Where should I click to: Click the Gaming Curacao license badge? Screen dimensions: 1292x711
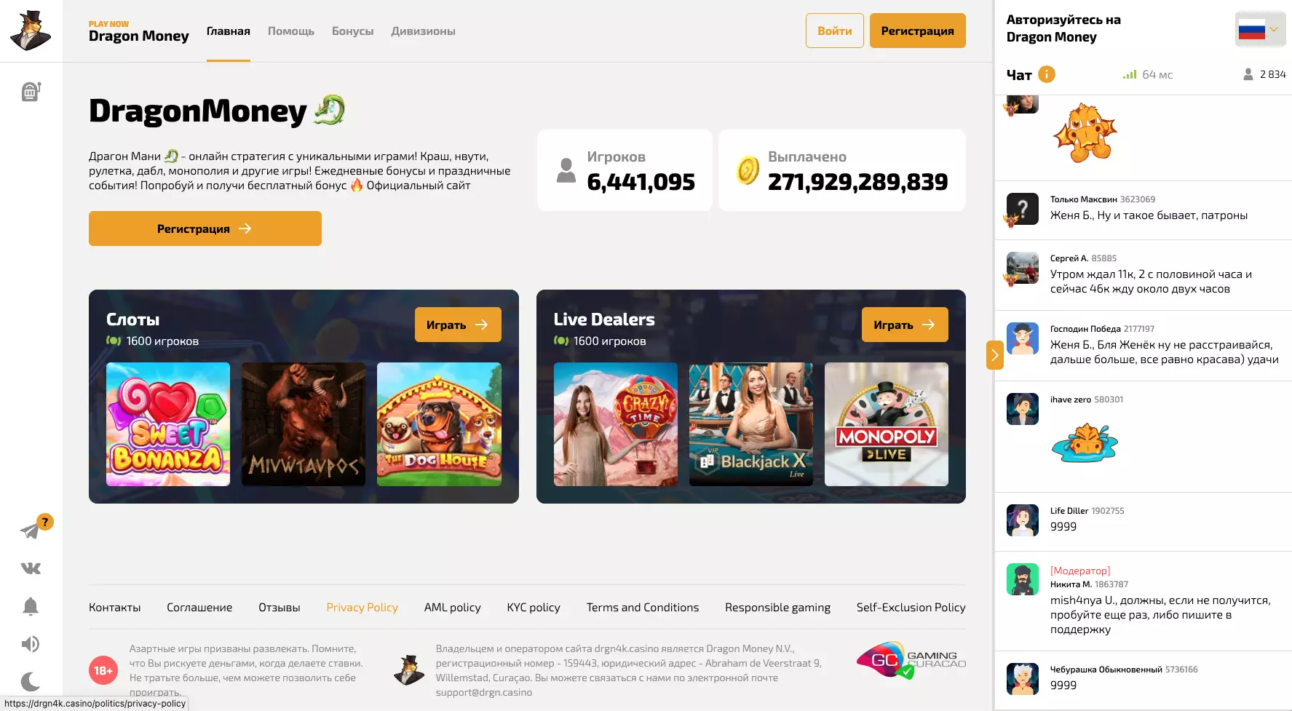coord(911,659)
